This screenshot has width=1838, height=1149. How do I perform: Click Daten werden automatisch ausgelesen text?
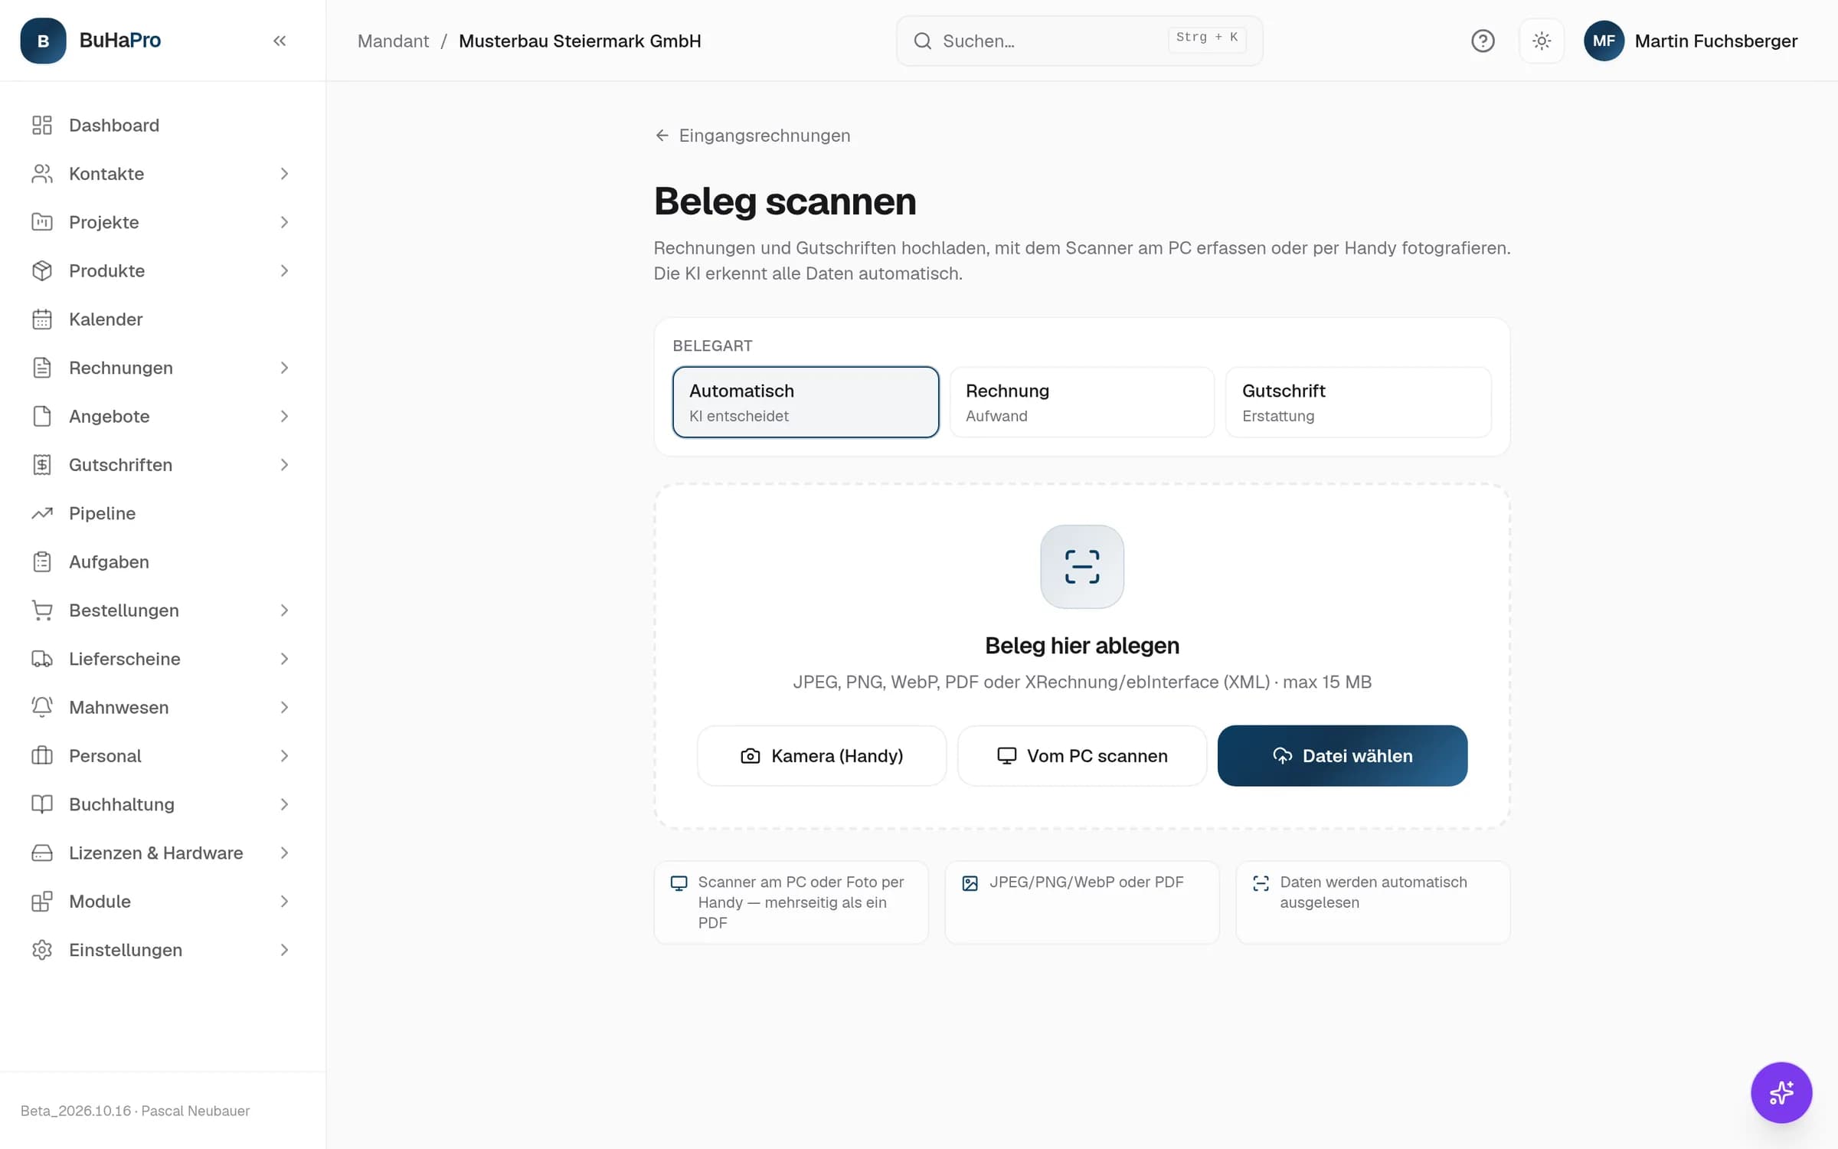[x=1373, y=892]
